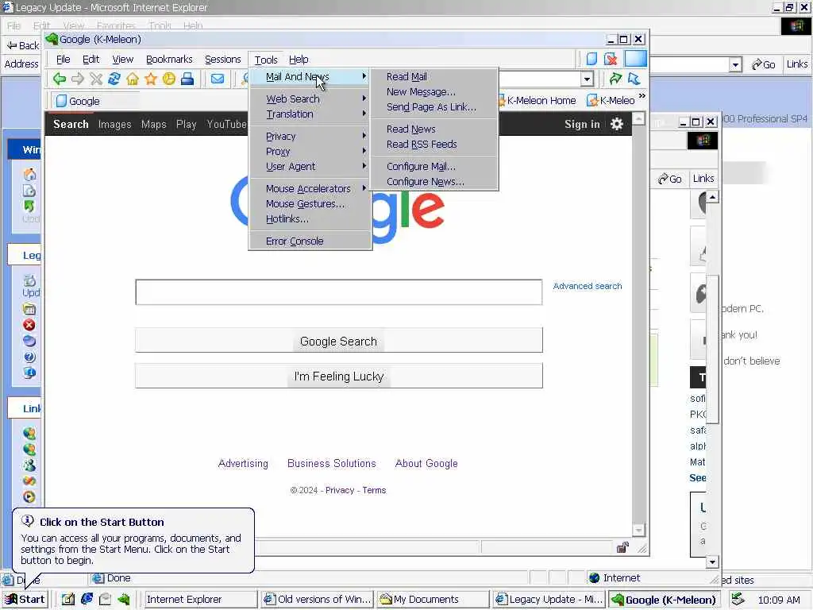This screenshot has height=610, width=813.
Task: Open mail with the envelope toolbar icon
Action: pos(218,79)
